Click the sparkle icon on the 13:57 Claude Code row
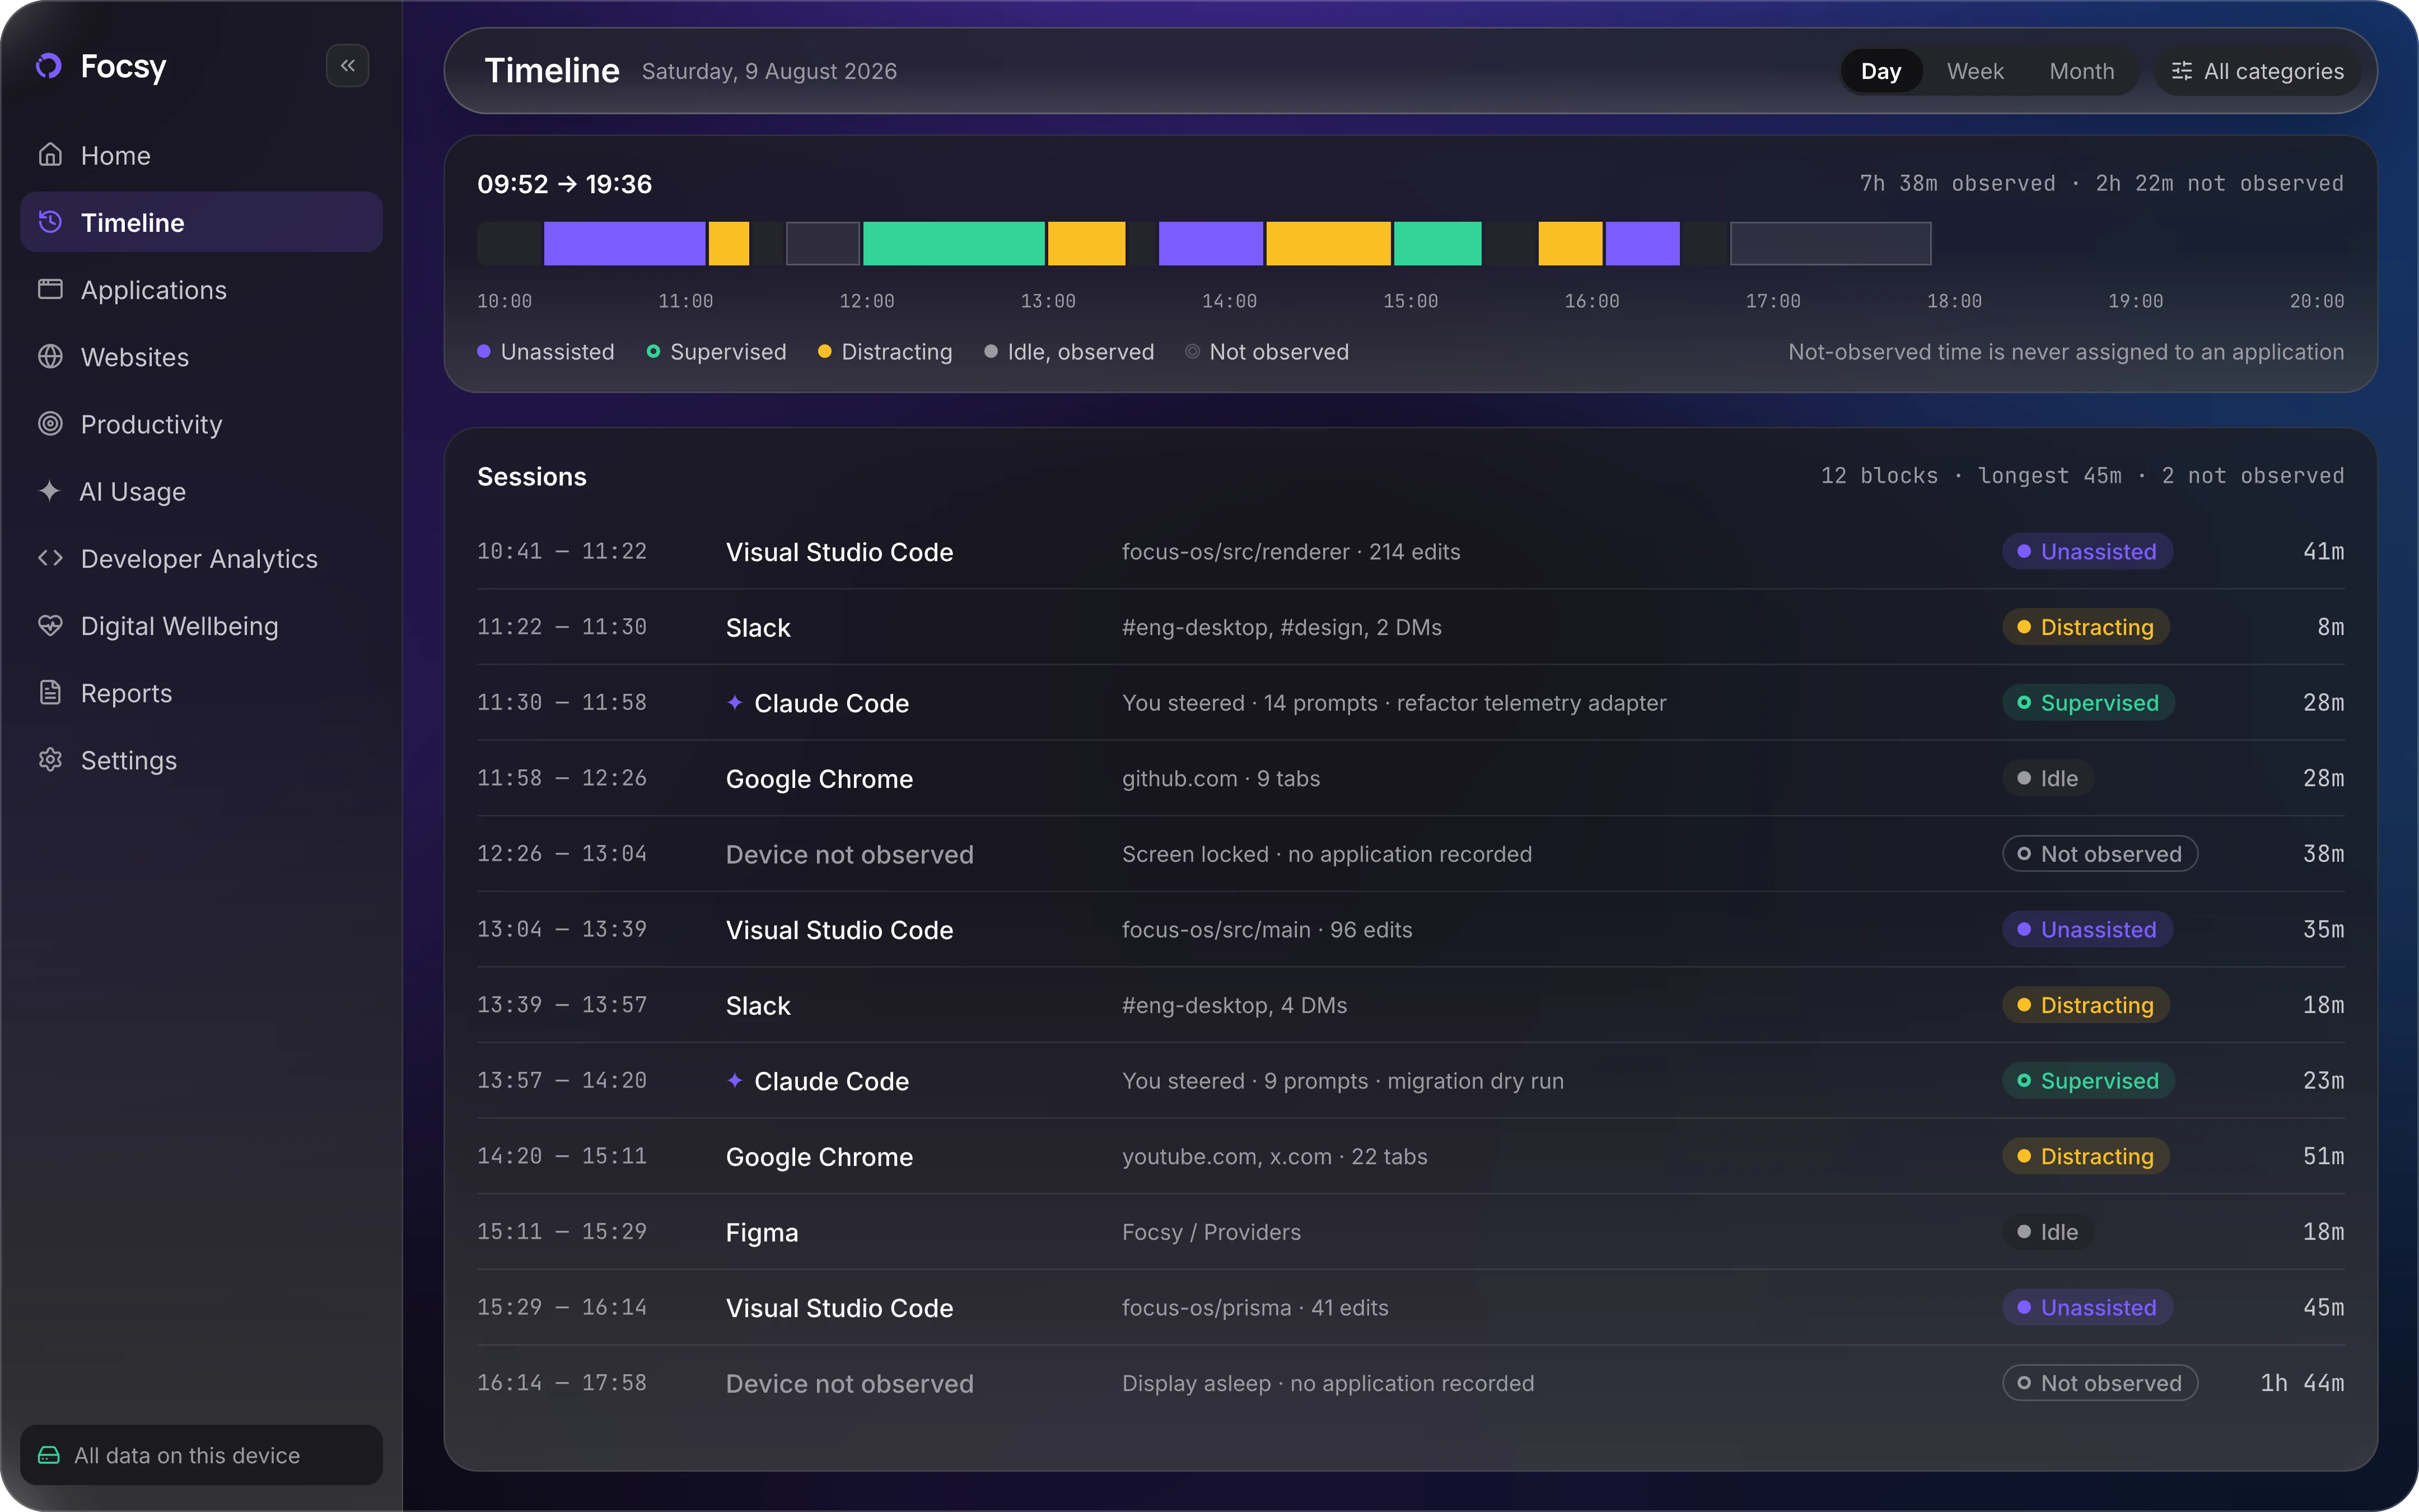 (x=735, y=1081)
